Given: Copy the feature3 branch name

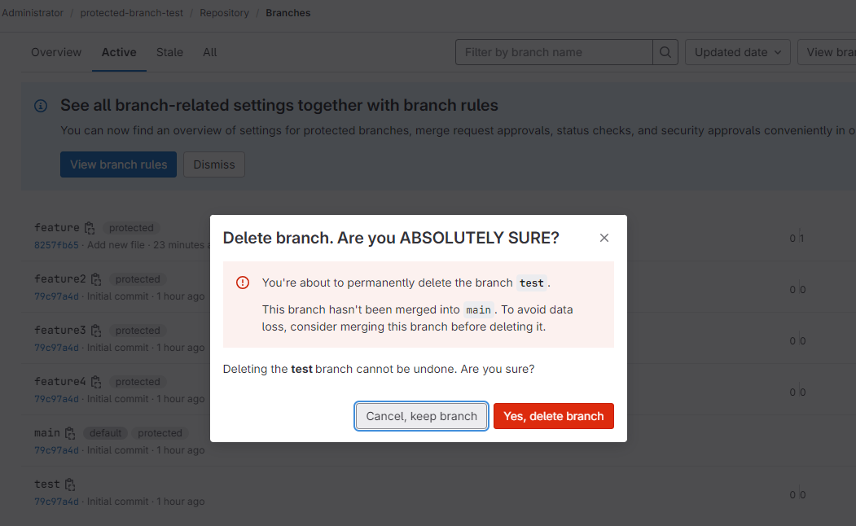Looking at the screenshot, I should [96, 331].
